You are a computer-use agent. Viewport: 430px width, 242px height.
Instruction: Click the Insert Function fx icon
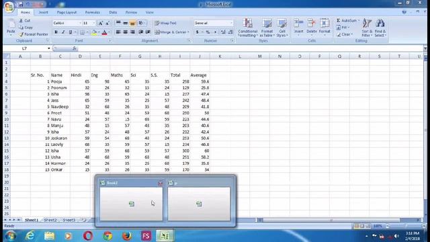click(75, 48)
